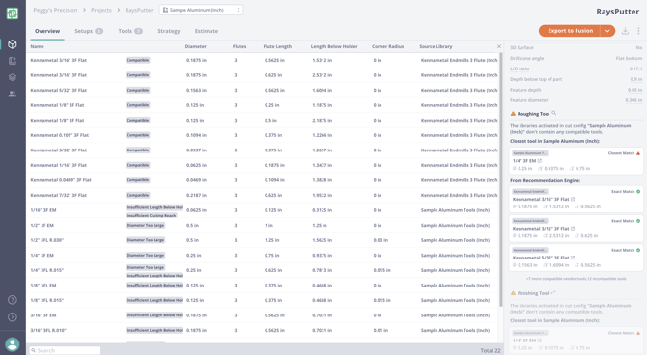Sort by Length Below Holder column header
Viewport: 647px width, 355px height.
(x=334, y=46)
